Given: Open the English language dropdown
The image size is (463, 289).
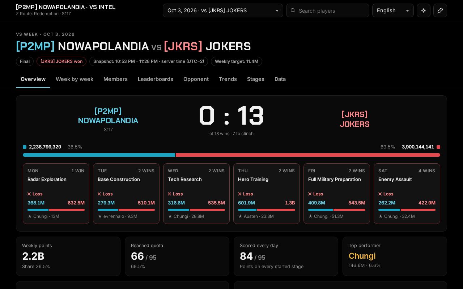Looking at the screenshot, I should pos(393,10).
